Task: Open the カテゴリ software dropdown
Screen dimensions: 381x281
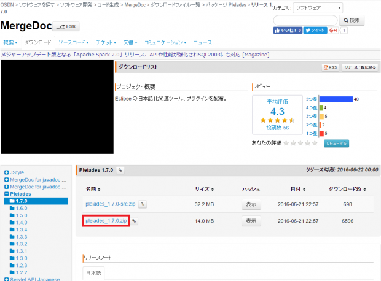Action: coord(318,8)
